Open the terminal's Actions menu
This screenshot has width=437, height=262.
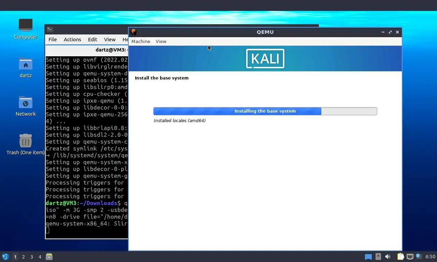tap(72, 40)
